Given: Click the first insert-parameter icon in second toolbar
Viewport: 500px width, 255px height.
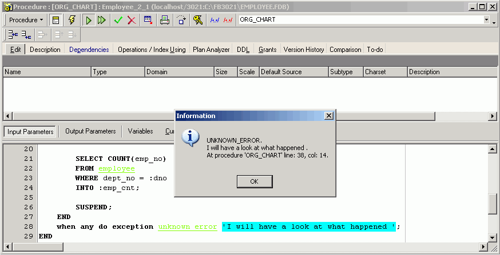Looking at the screenshot, I should (12, 35).
